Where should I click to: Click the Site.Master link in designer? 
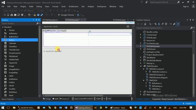130,22
